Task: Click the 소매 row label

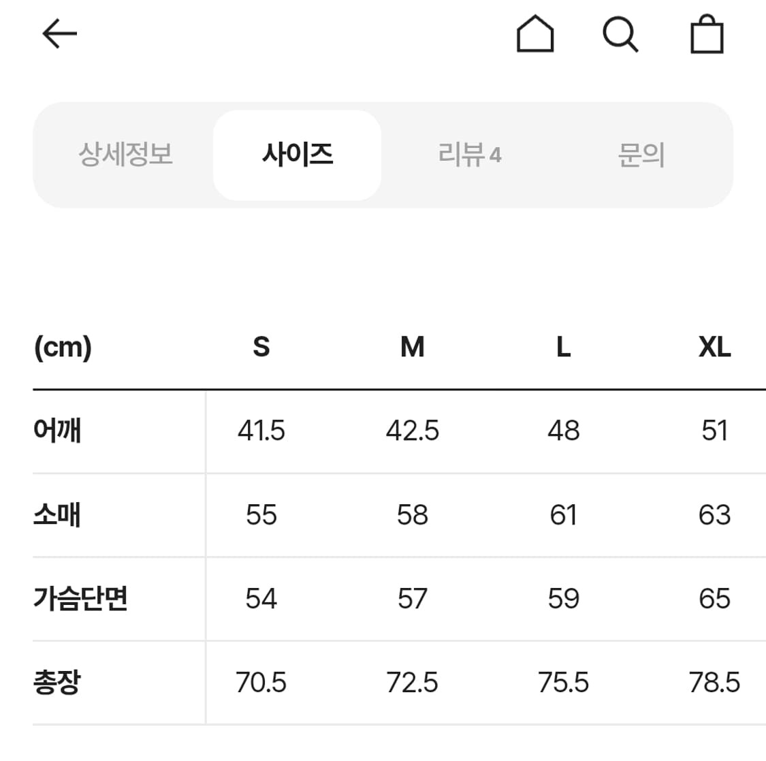Action: tap(57, 515)
